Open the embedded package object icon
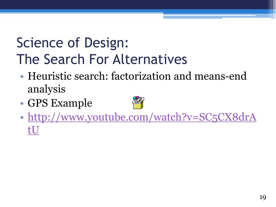The image size is (276, 207). click(138, 103)
